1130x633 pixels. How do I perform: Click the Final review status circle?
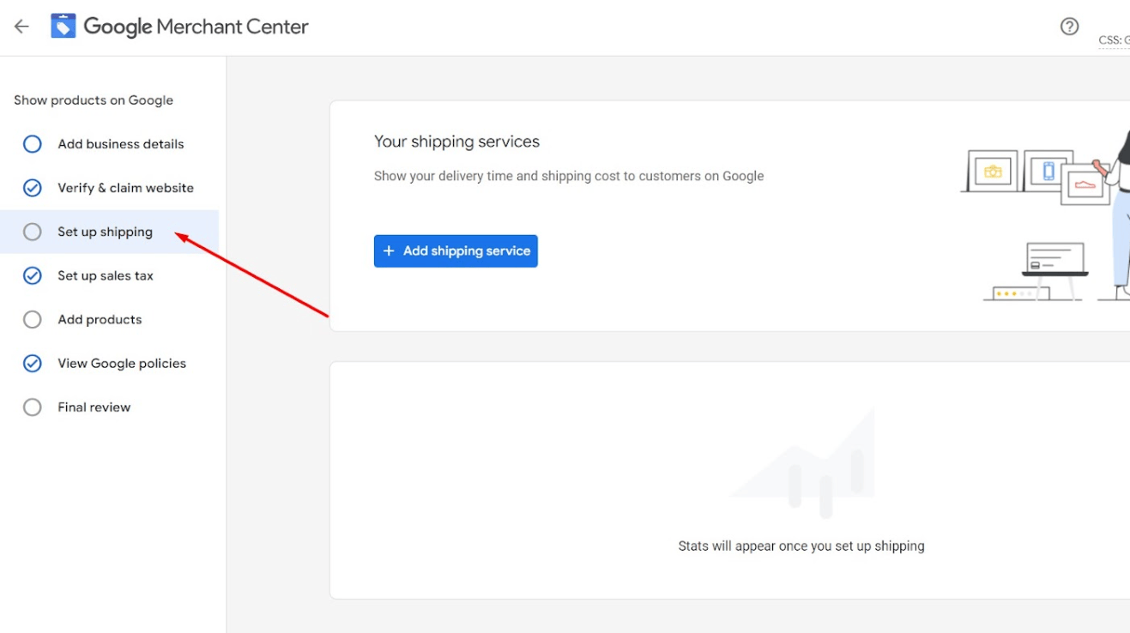(x=32, y=407)
